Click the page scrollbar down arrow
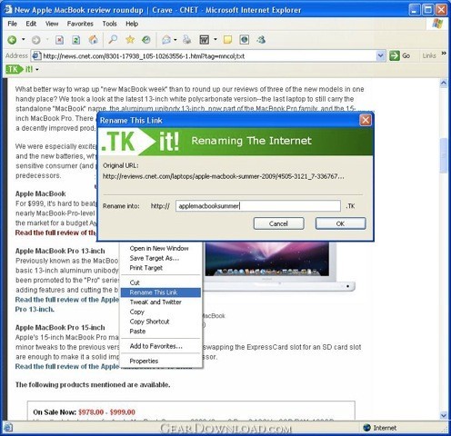 [444, 415]
